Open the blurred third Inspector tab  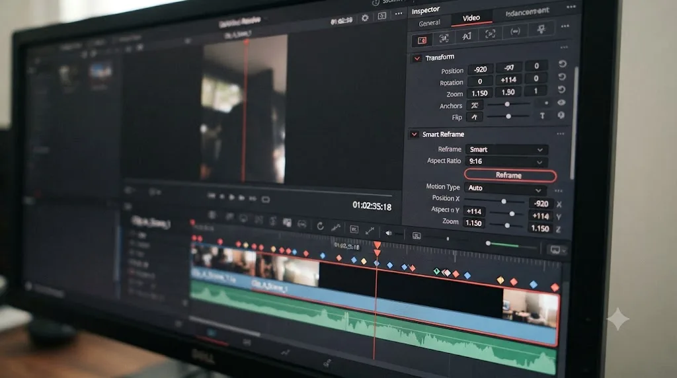click(527, 12)
